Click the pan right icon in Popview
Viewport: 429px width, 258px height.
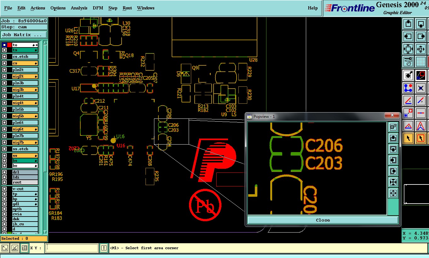[393, 171]
